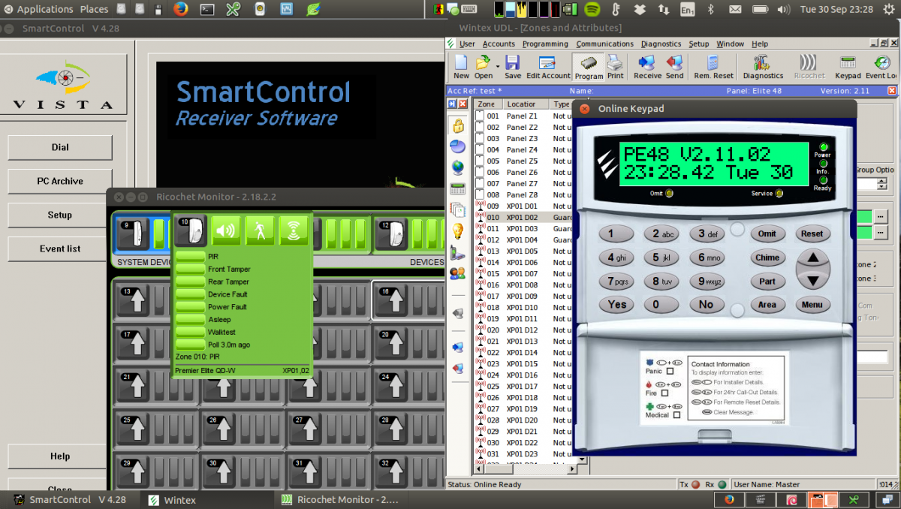Select globe icon in Wintex sidebar
Viewport: 901px width, 509px height.
point(457,167)
